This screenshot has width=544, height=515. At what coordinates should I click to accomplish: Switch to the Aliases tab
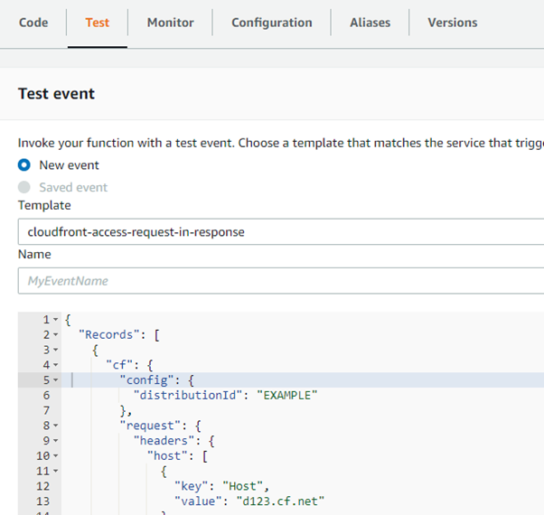coord(370,23)
